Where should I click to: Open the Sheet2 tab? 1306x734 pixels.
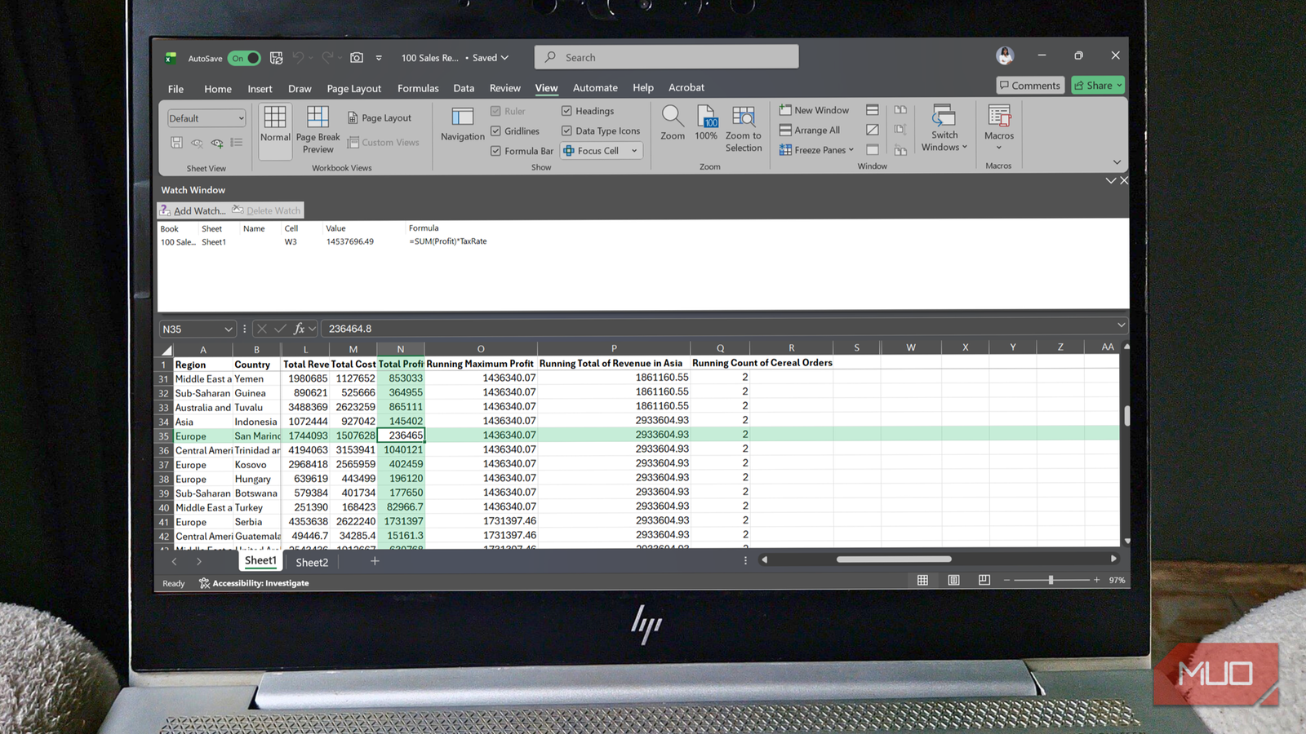[311, 562]
